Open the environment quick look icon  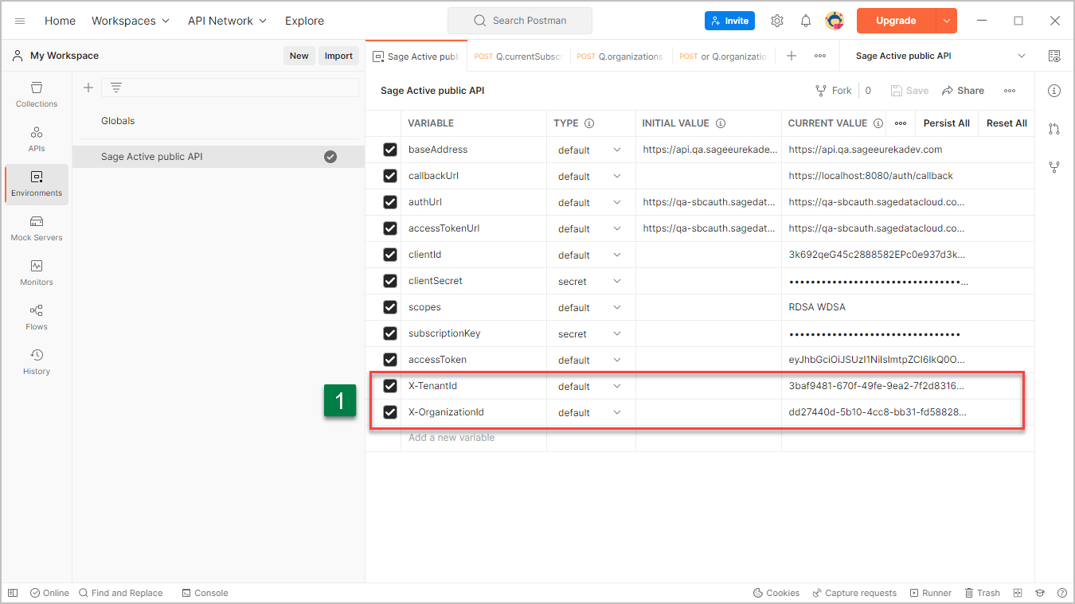(x=1054, y=56)
